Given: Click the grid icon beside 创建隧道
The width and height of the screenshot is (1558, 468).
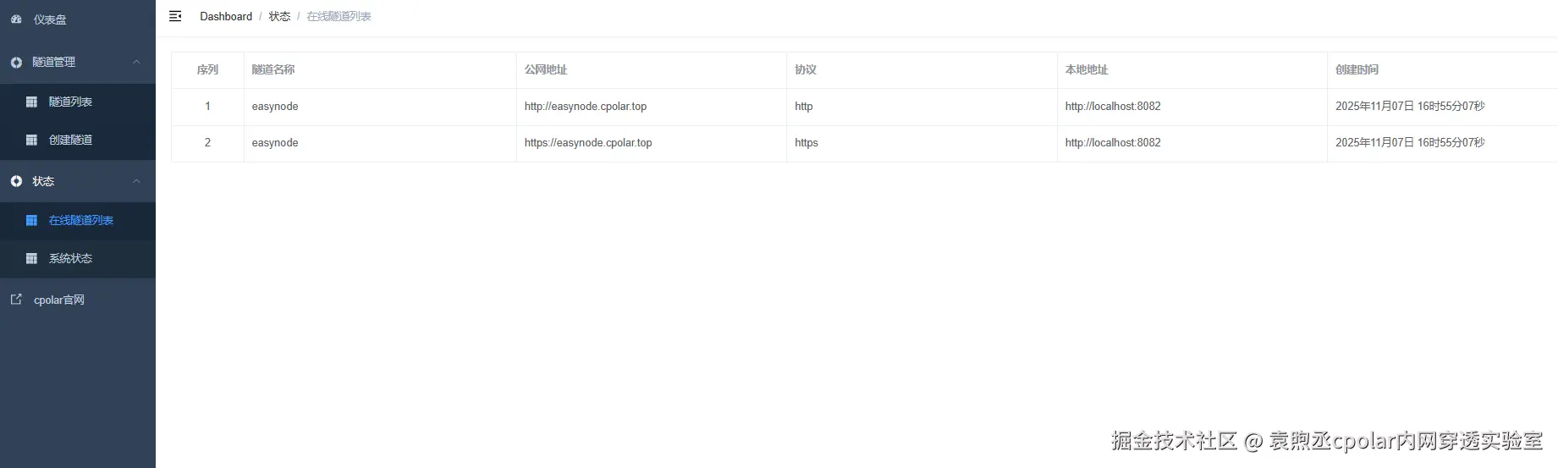Looking at the screenshot, I should [31, 140].
